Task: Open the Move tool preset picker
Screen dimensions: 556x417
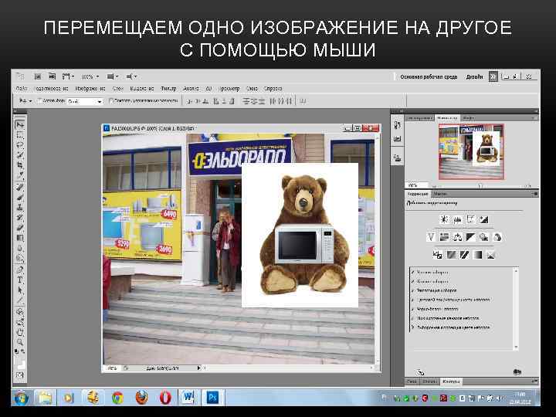Action: click(x=25, y=101)
